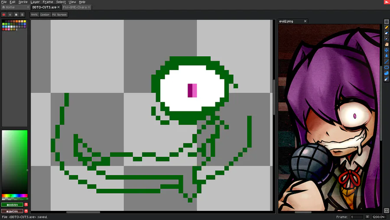The width and height of the screenshot is (390, 220).
Task: Pick the pink swatch in palette bottom row
Action: click(9, 29)
